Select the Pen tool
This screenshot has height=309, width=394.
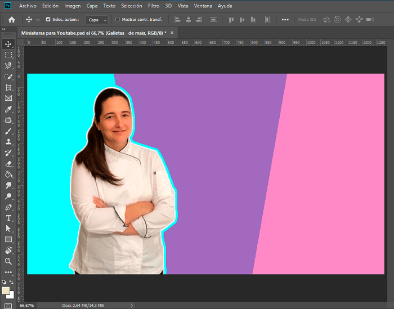8,207
